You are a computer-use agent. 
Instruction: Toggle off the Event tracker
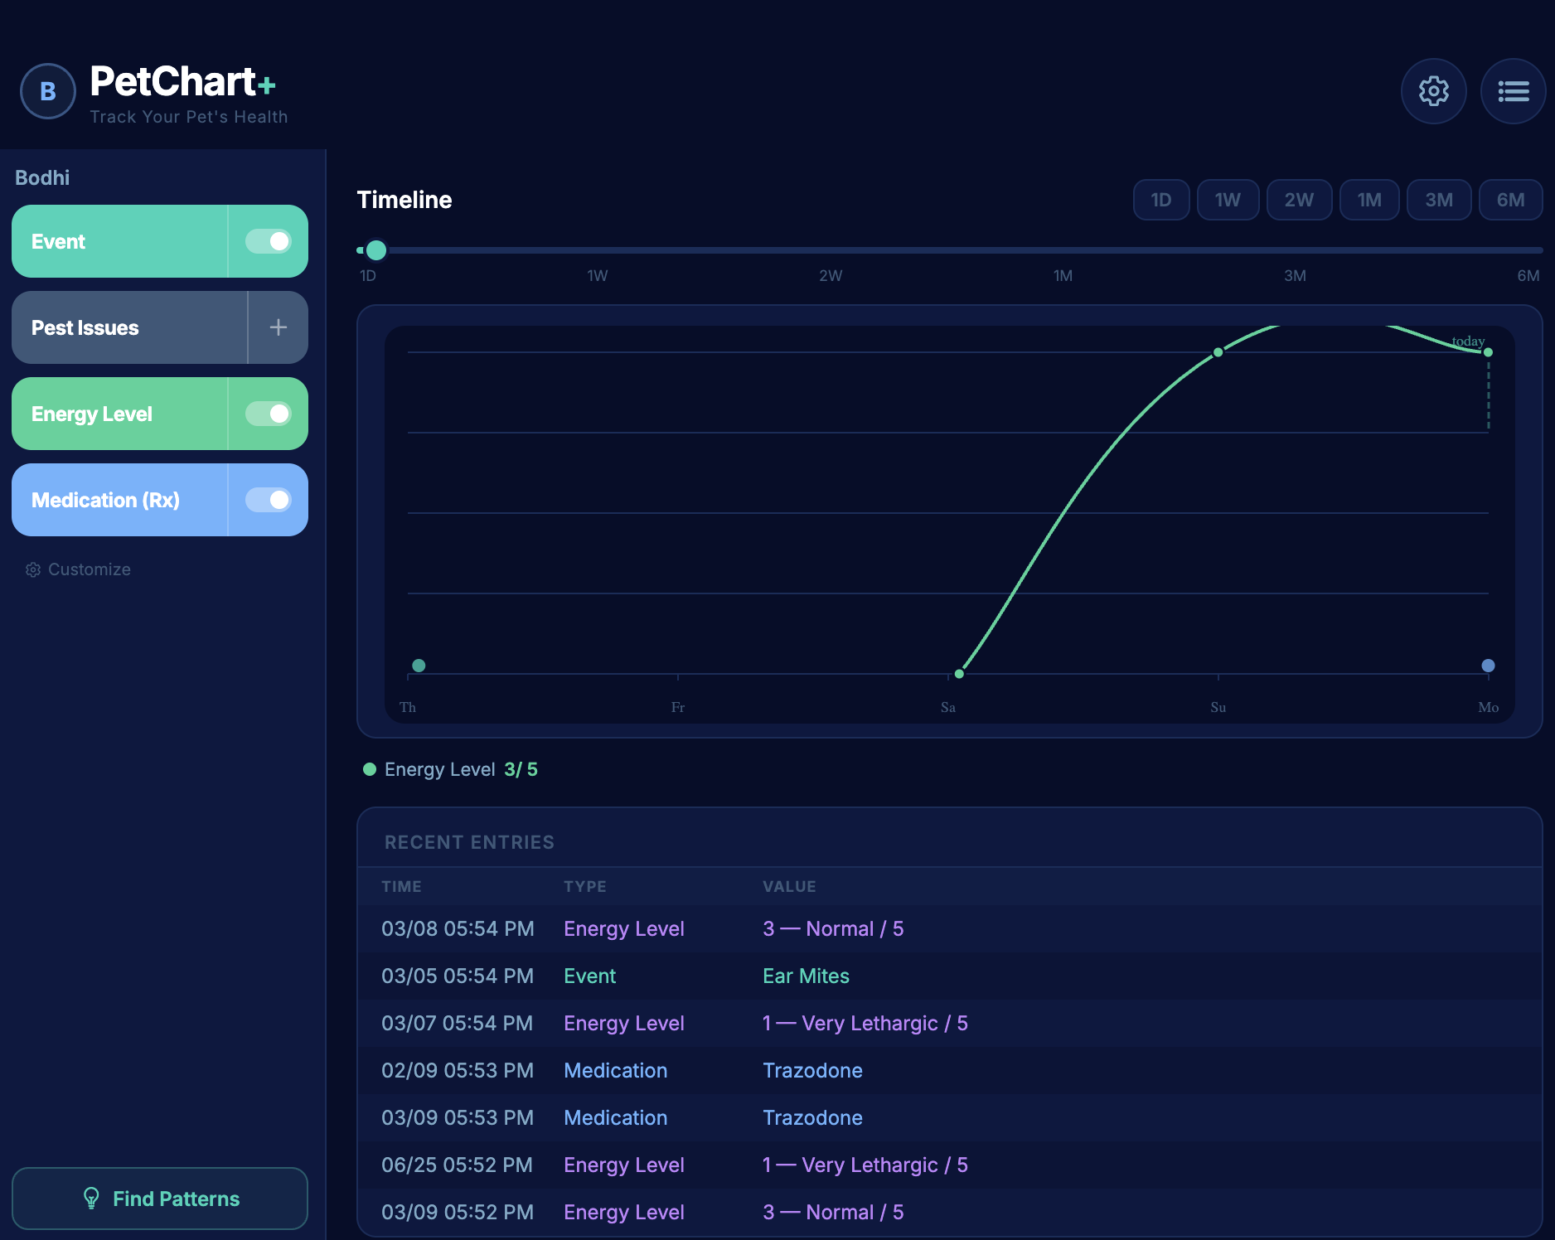point(267,241)
